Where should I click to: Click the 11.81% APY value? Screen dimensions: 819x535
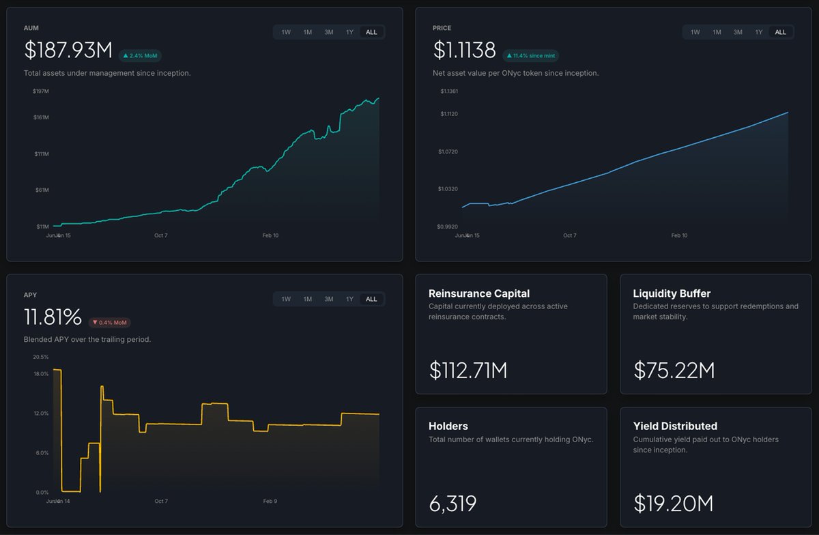click(x=53, y=317)
